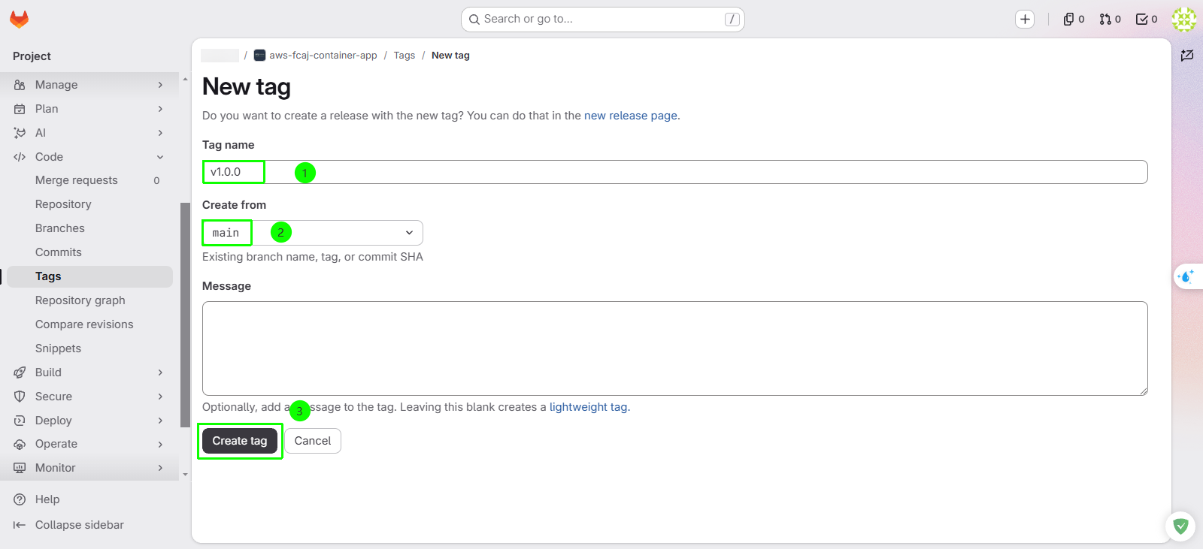Screen dimensions: 1203x549
Task: Open the To-Do list counter
Action: (x=1147, y=20)
